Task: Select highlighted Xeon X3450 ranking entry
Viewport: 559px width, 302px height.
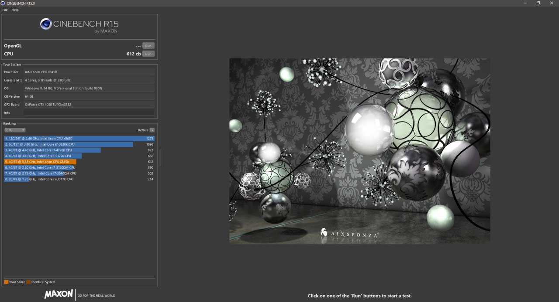Action: (79, 162)
